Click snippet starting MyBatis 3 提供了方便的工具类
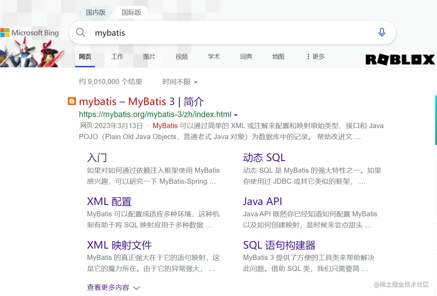437x296 pixels. (x=309, y=263)
